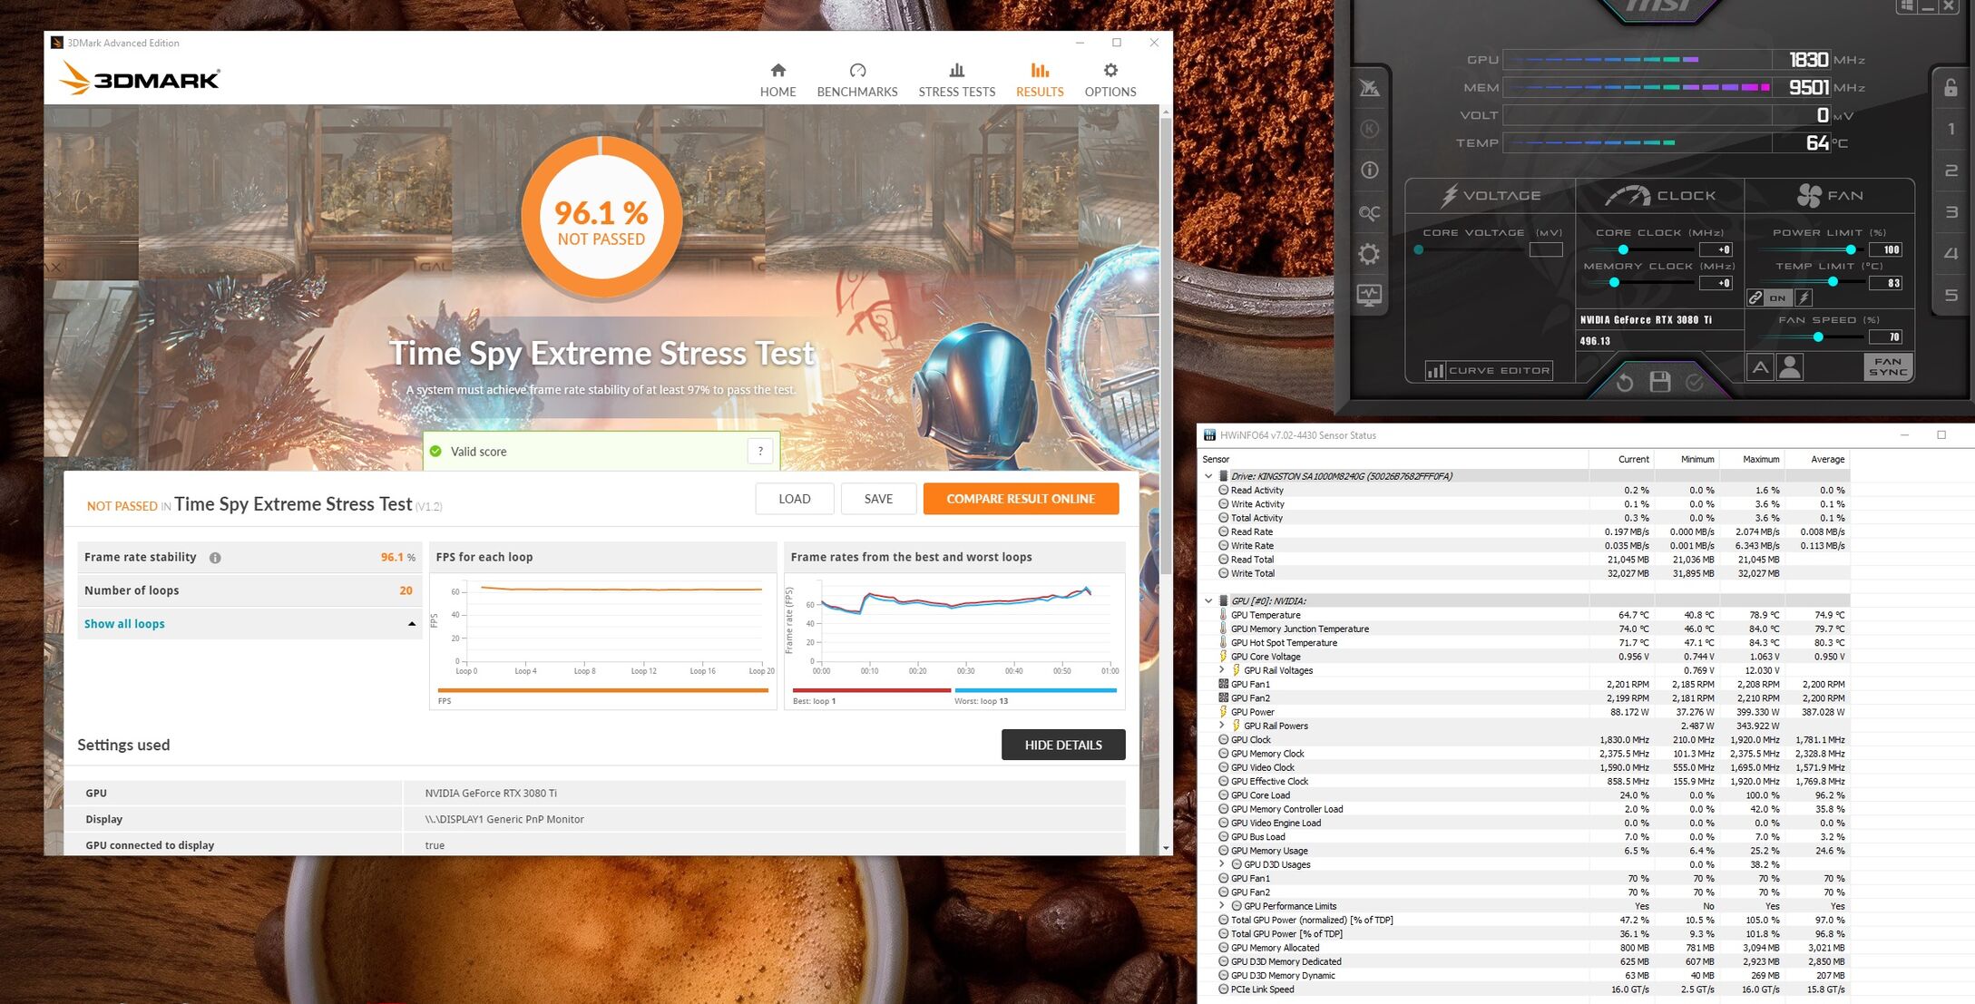Image resolution: width=1975 pixels, height=1004 pixels.
Task: Go to 3DMark Home tab
Action: click(777, 80)
